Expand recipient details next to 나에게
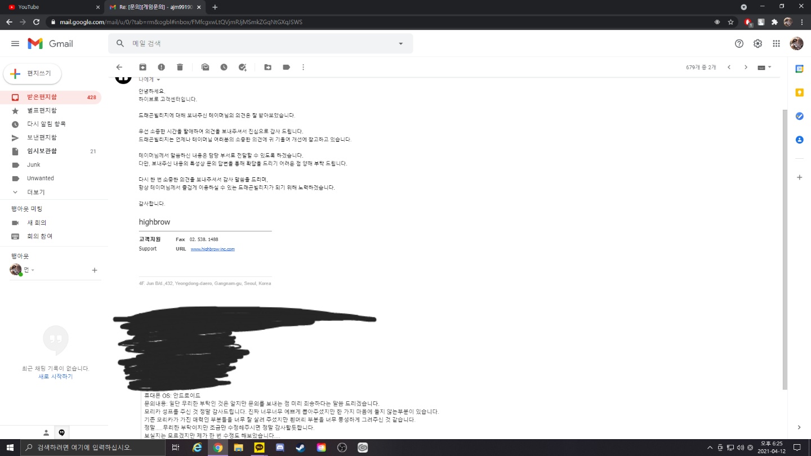 coord(158,80)
